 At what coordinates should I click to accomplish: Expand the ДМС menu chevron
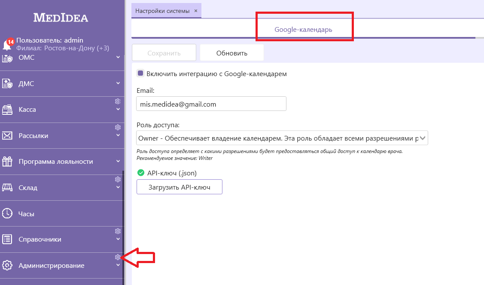(x=118, y=83)
